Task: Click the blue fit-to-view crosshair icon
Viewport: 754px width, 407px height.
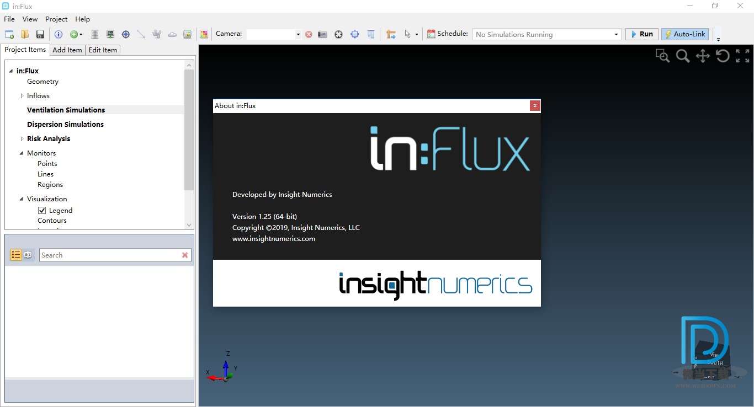Action: [x=355, y=34]
